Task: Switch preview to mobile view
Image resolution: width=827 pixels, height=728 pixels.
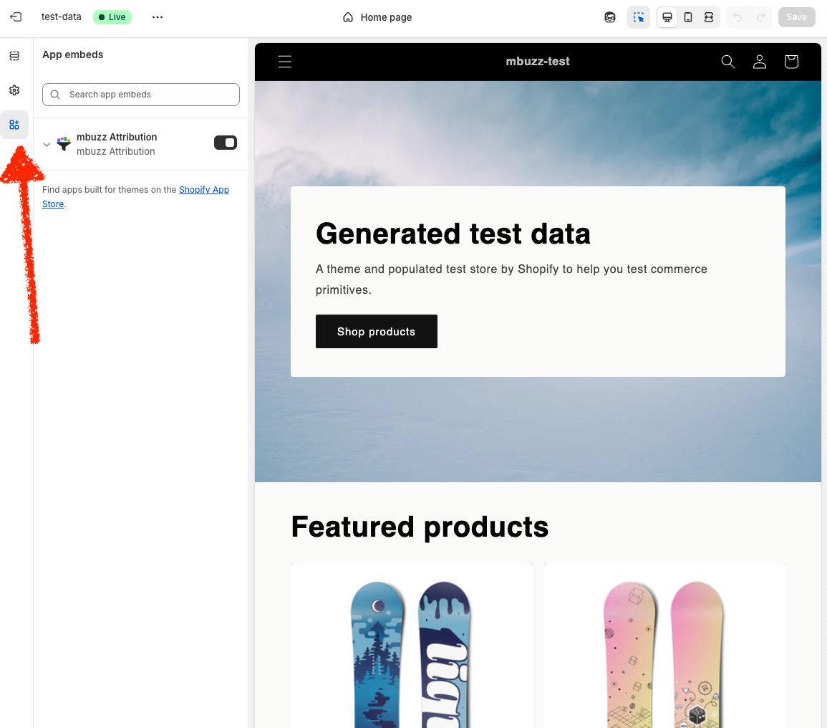Action: [688, 16]
